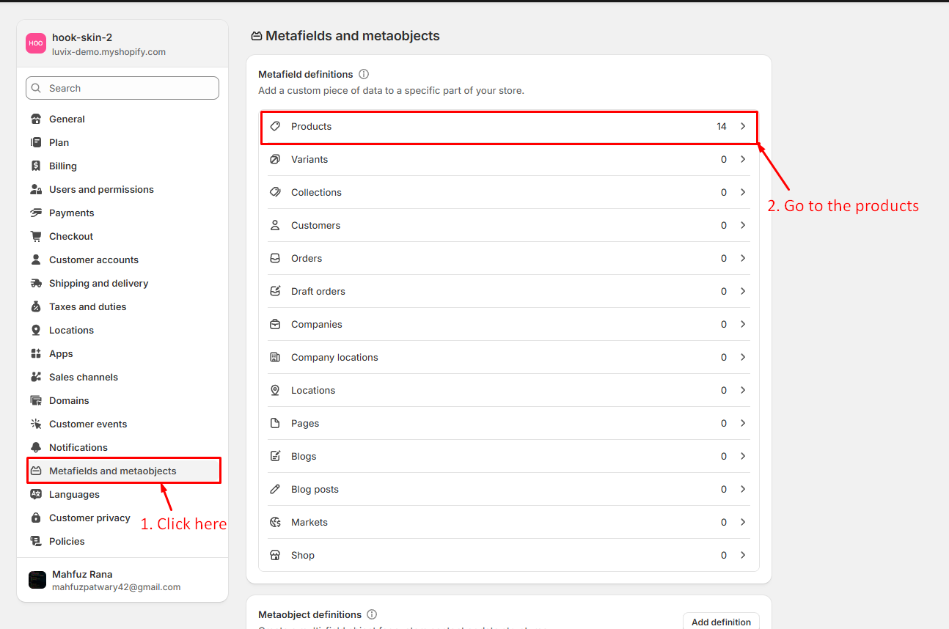Click the hook-skin-2 store avatar
The height and width of the screenshot is (629, 949).
[x=36, y=44]
